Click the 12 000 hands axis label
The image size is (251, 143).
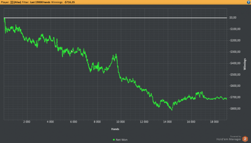[x=144, y=122]
